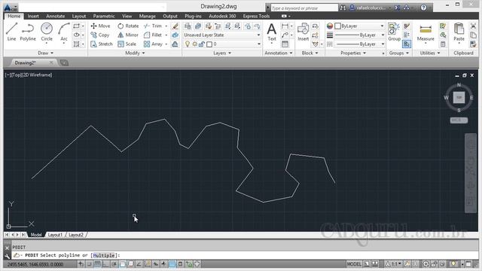
Task: Open annotation scale 1:1 dropdown
Action: pyautogui.click(x=394, y=264)
